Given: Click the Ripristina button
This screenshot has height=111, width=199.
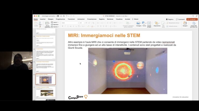Looking at the screenshot, I should click(55, 25).
